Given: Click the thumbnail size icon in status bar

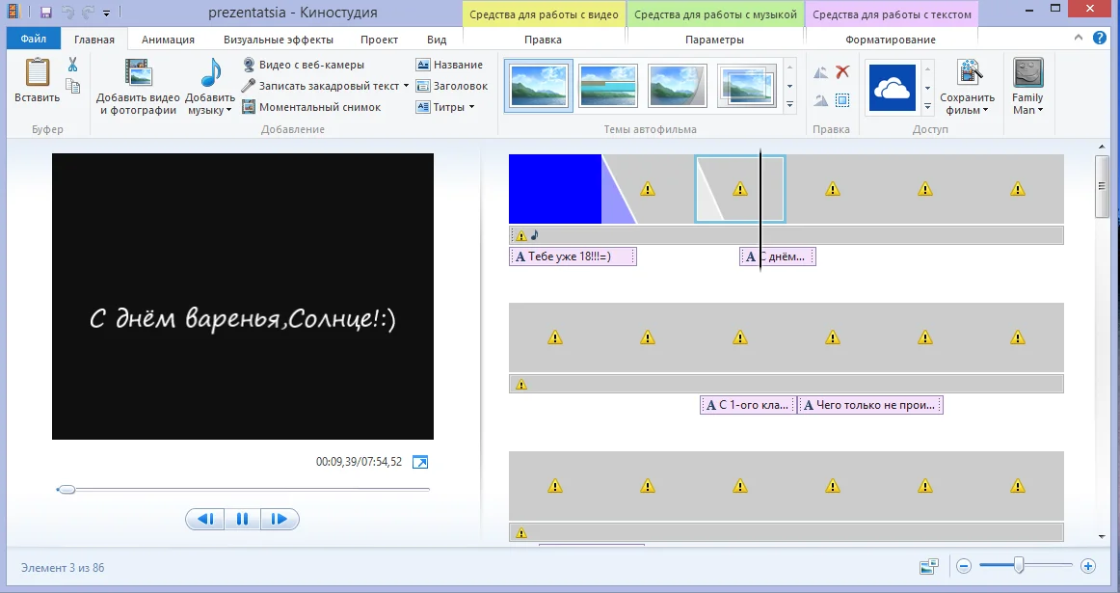Looking at the screenshot, I should click(x=929, y=567).
